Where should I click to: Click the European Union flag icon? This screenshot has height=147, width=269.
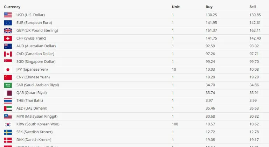tap(8, 23)
